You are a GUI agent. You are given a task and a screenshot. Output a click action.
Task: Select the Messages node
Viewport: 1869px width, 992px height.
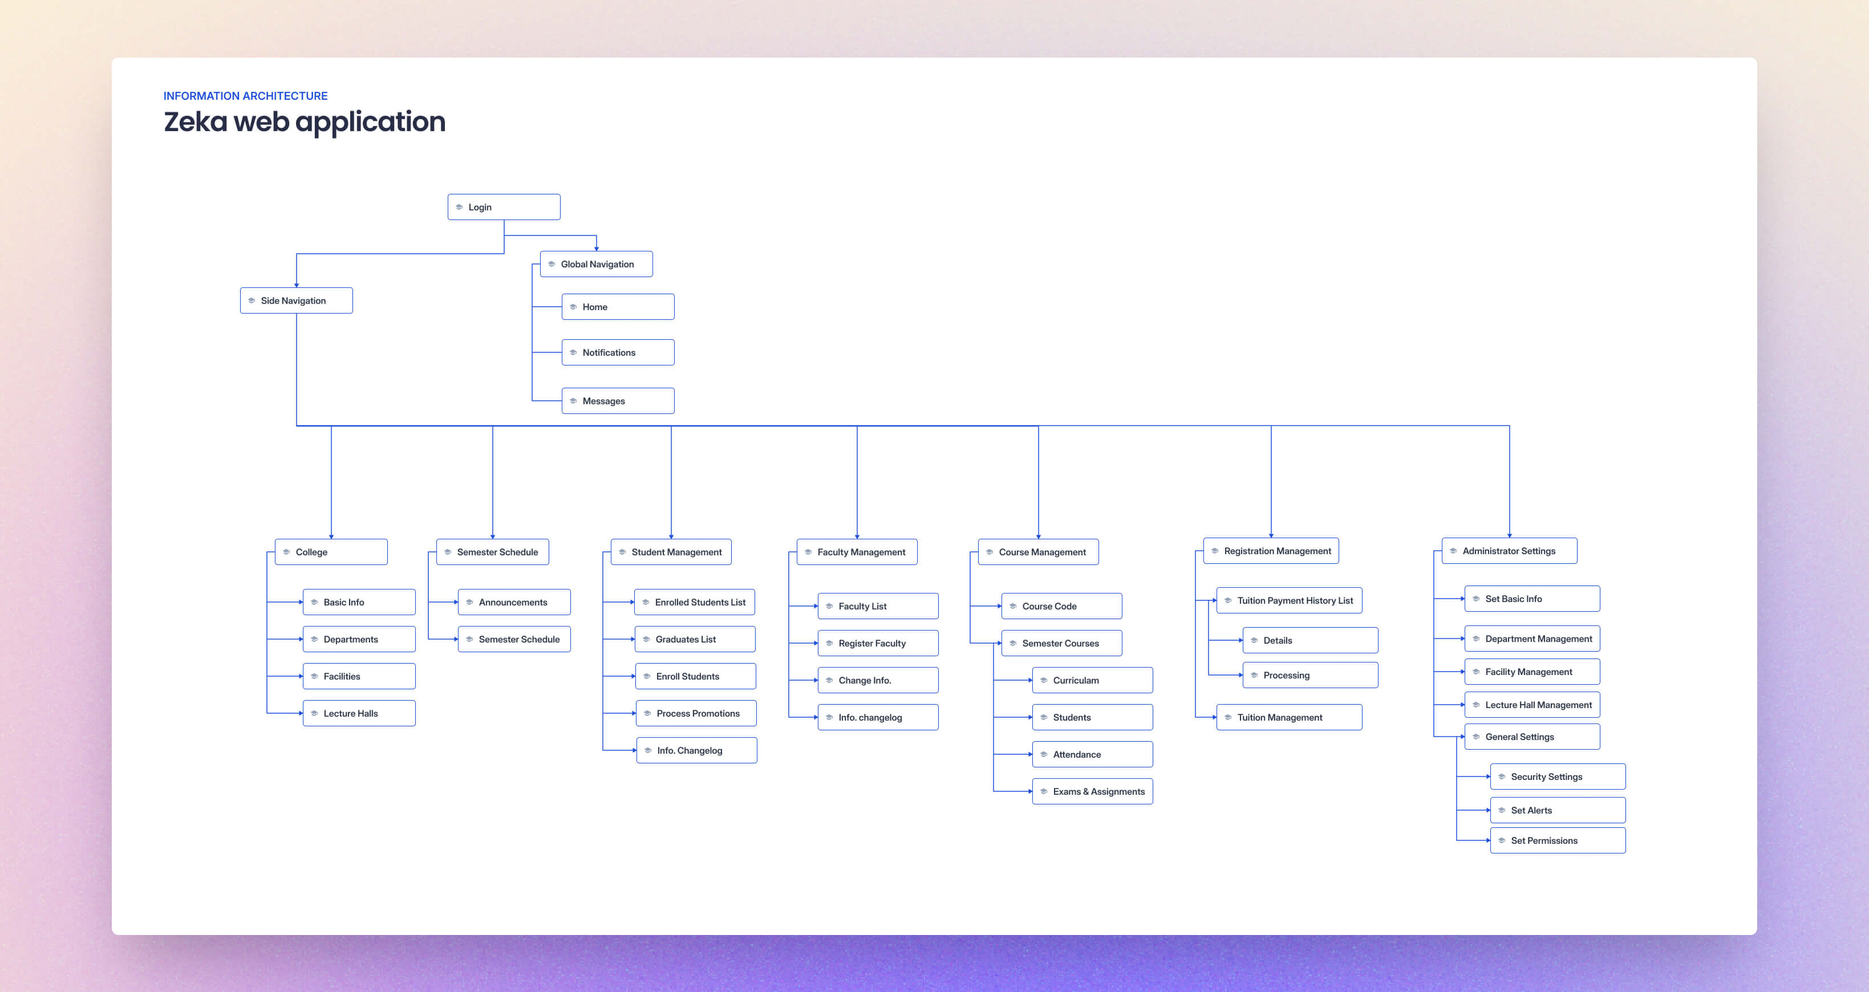point(618,401)
